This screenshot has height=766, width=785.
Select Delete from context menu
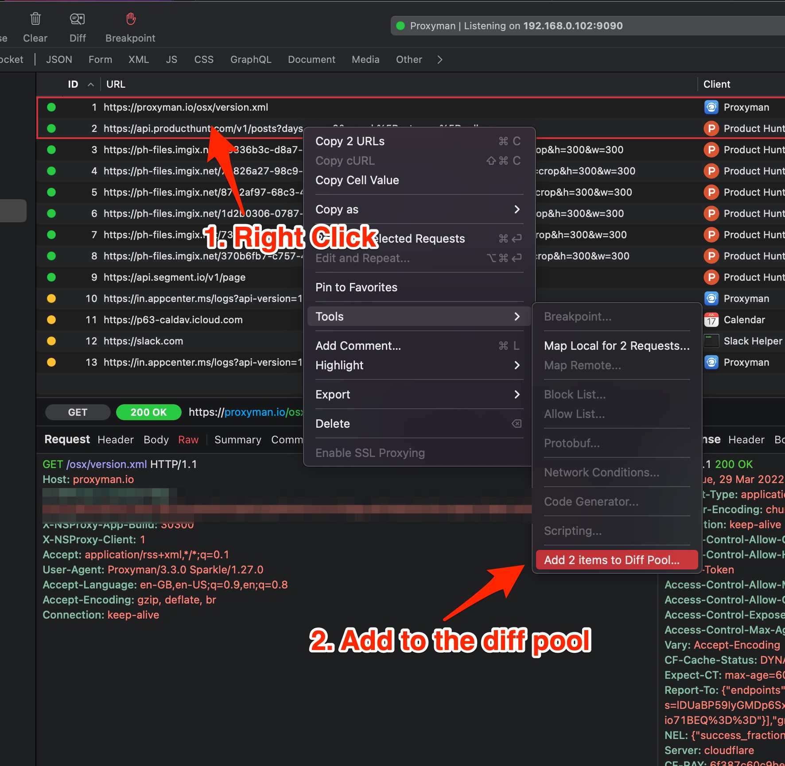click(419, 424)
